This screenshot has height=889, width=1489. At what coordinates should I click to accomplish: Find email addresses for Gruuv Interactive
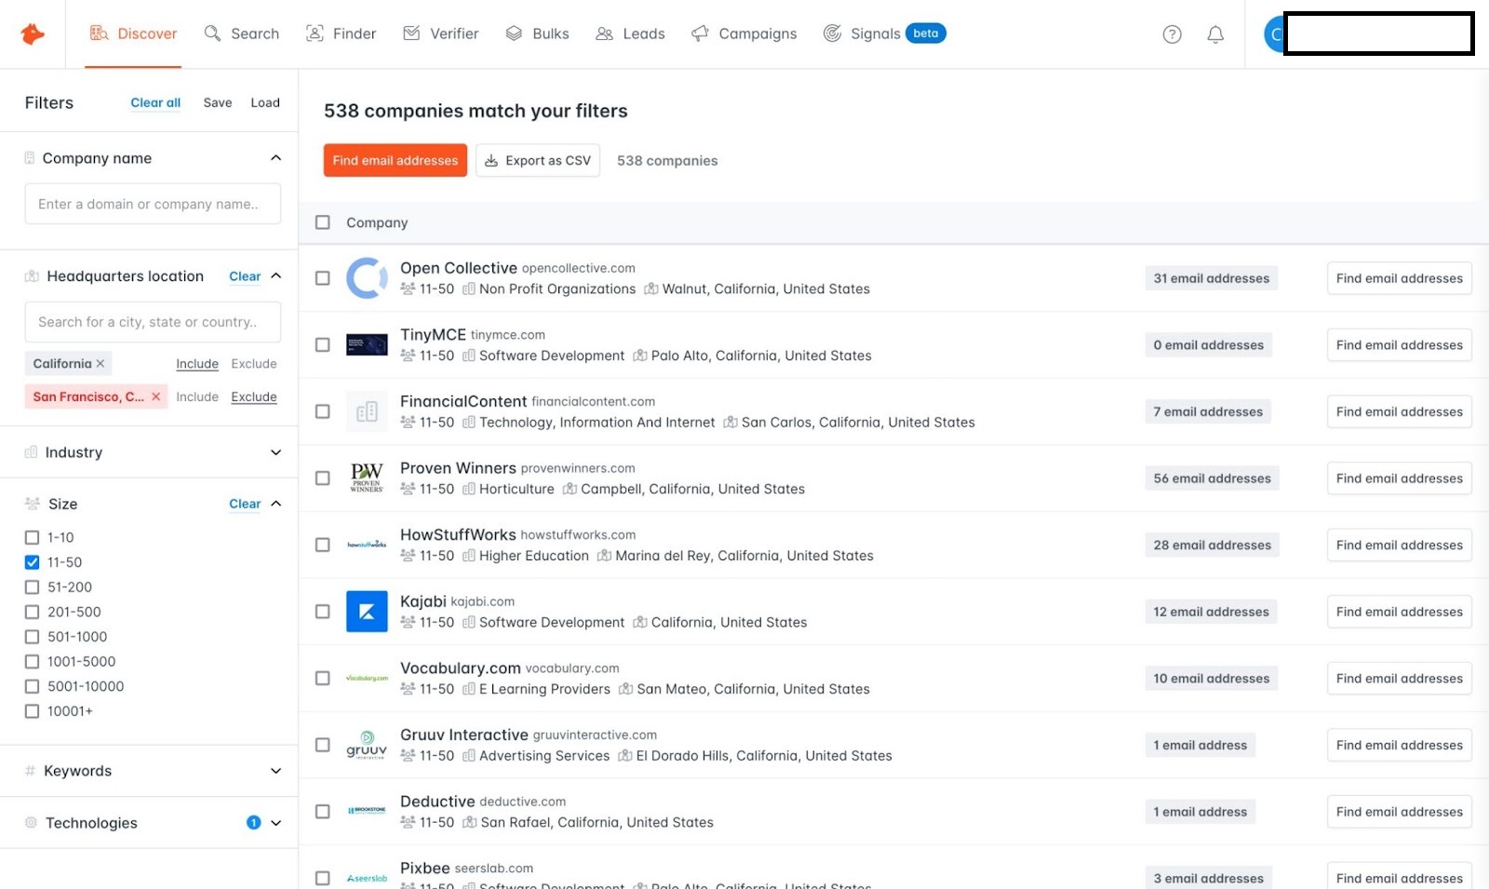1399,746
